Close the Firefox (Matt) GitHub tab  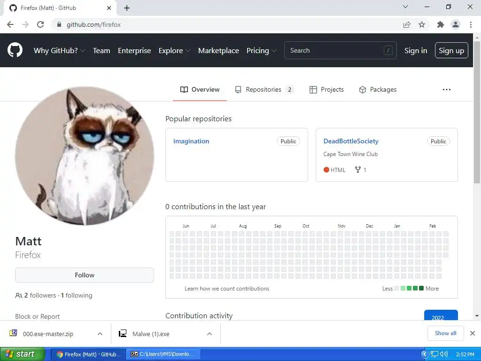tap(109, 8)
